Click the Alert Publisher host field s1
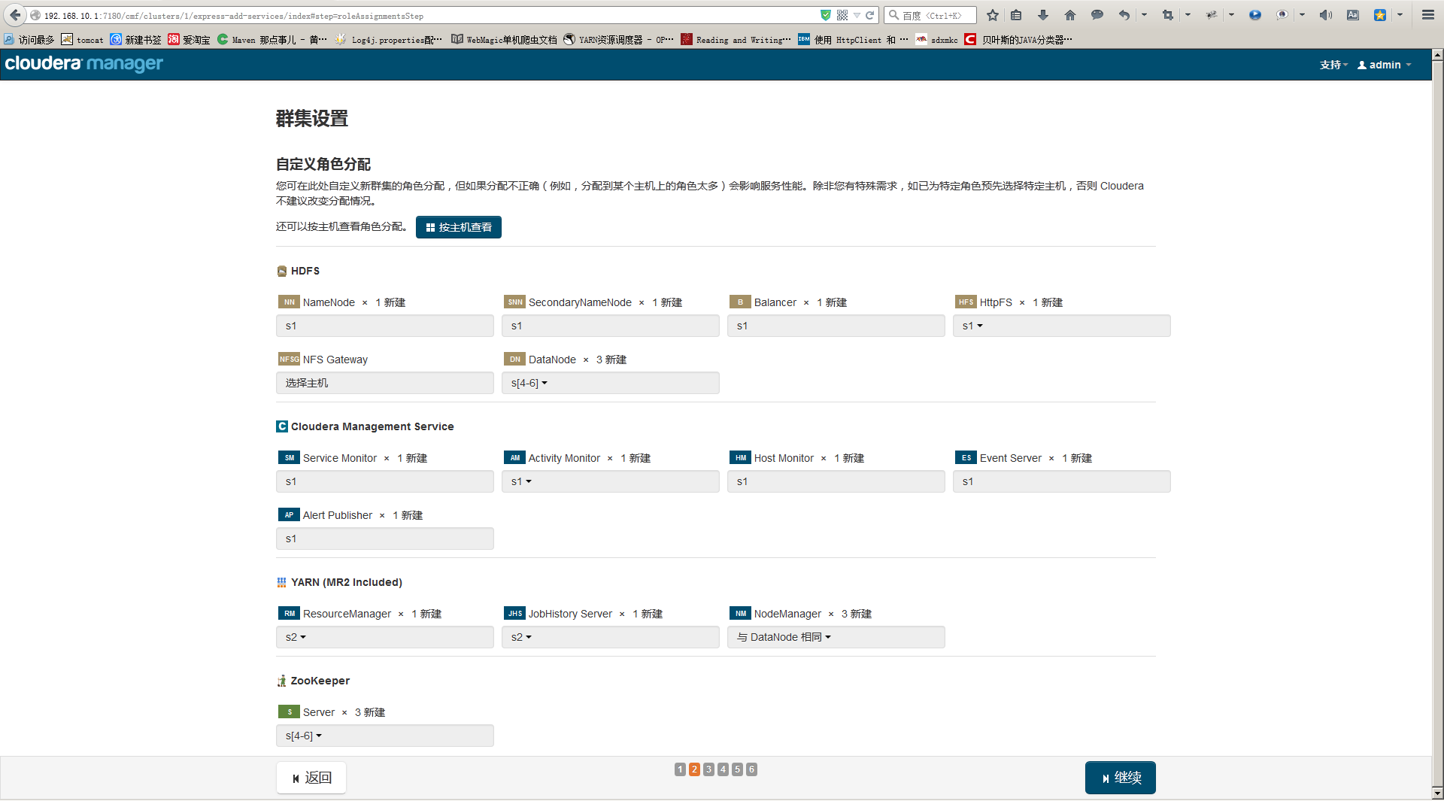The height and width of the screenshot is (801, 1444). point(384,539)
